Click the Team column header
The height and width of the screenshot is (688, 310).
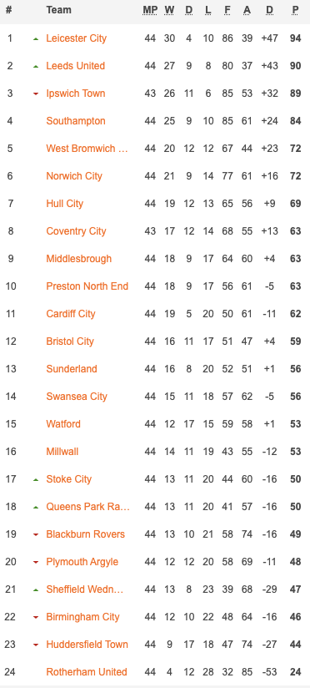(58, 10)
